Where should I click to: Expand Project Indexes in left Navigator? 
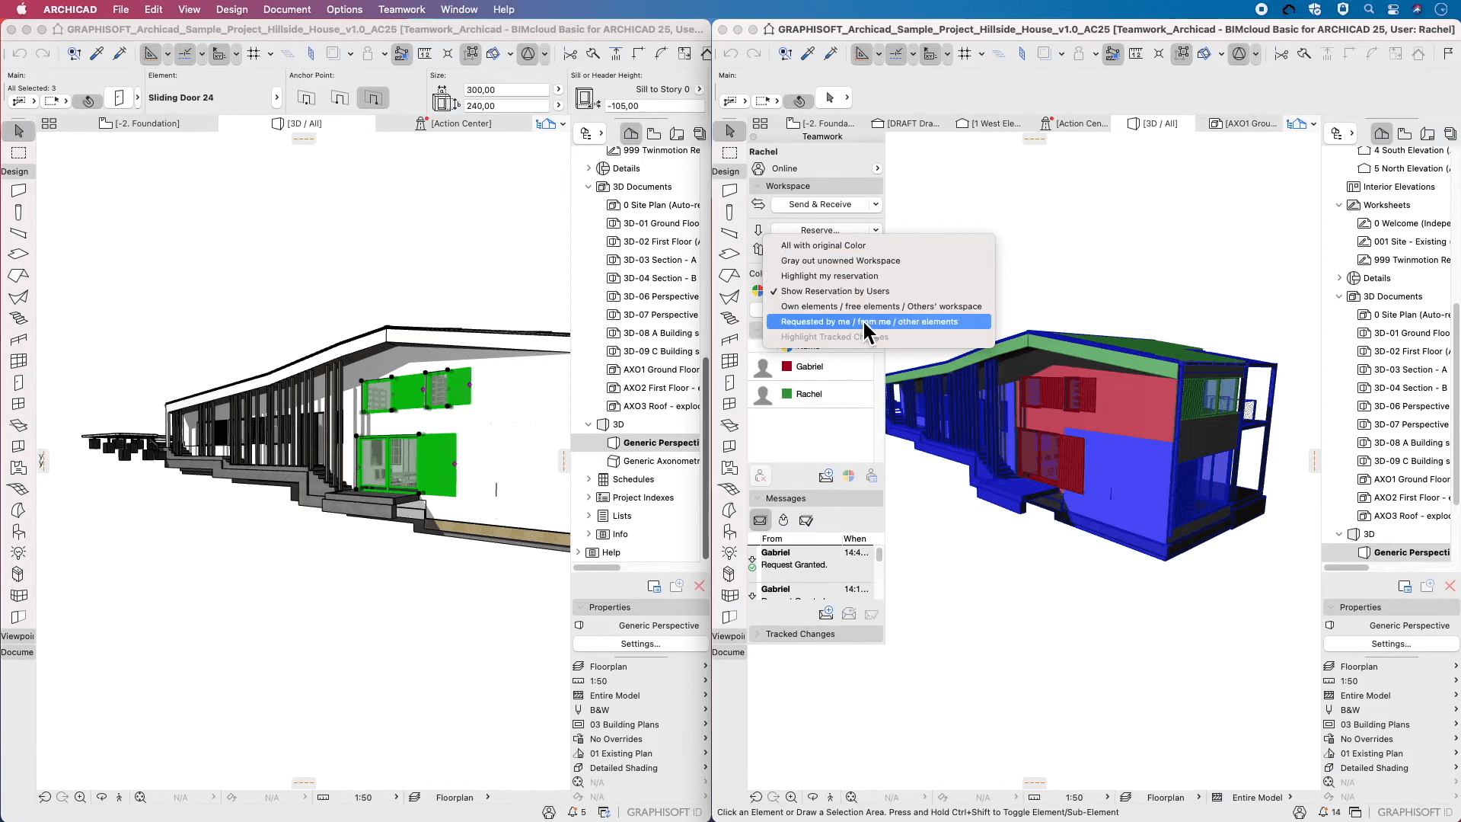(x=588, y=497)
